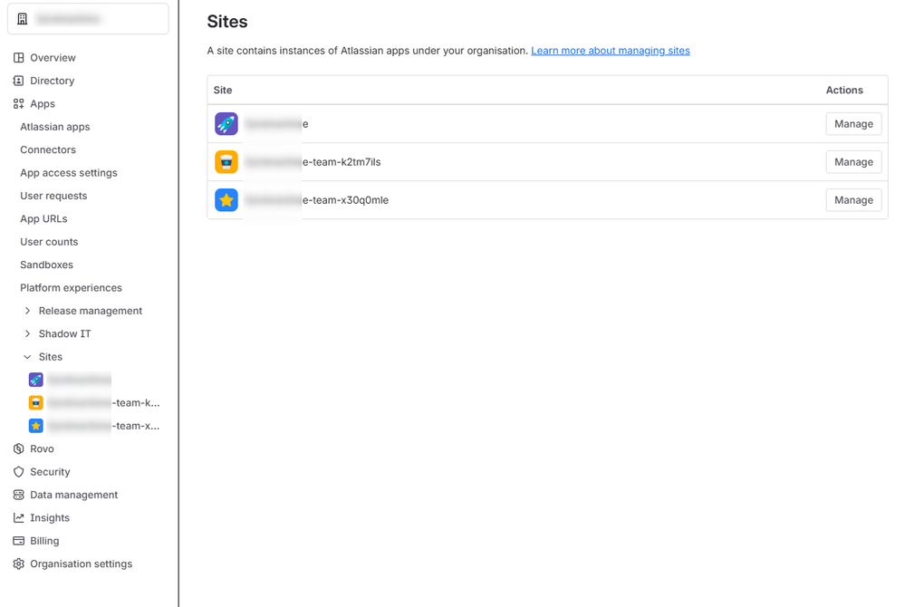905x607 pixels.
Task: Follow Learn more about managing sites link
Action: tap(611, 51)
